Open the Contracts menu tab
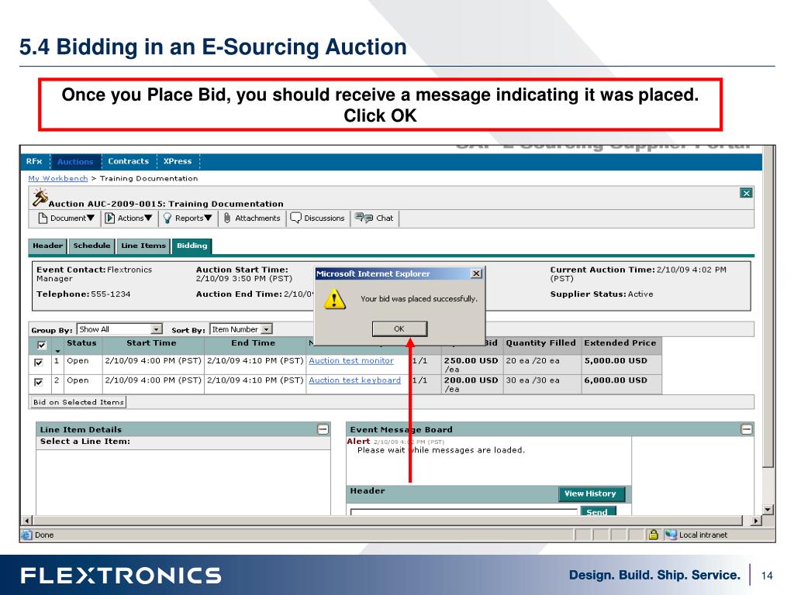The height and width of the screenshot is (595, 794). coord(128,161)
